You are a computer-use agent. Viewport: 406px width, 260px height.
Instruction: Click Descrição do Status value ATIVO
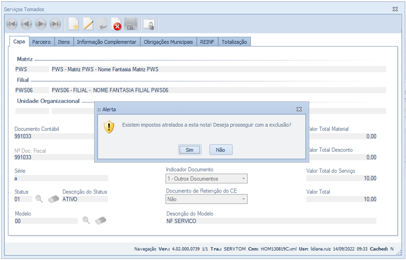click(85, 199)
